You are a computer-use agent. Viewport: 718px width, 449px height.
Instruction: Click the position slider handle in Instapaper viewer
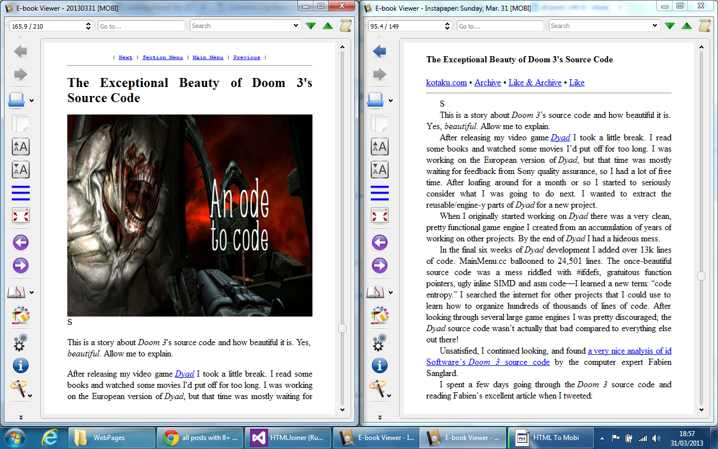coord(701,276)
